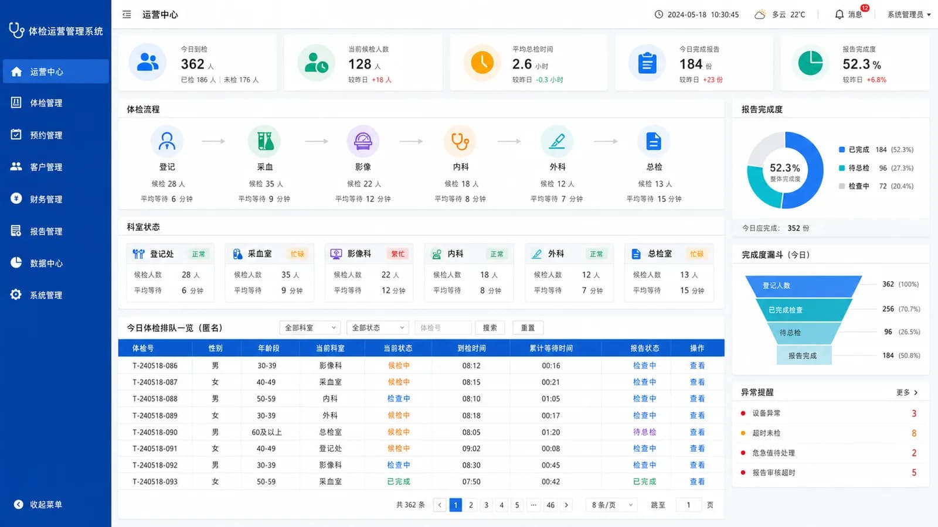Select the 影像 flow step icon
This screenshot has width=938, height=527.
[x=363, y=141]
